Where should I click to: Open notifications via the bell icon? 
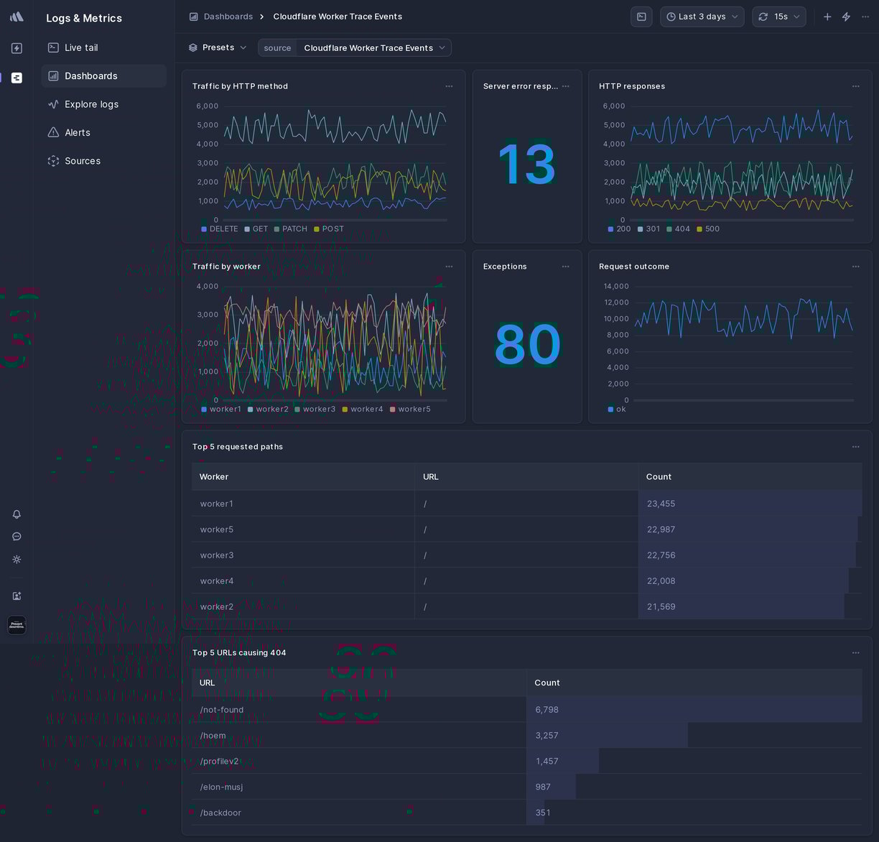click(x=17, y=514)
